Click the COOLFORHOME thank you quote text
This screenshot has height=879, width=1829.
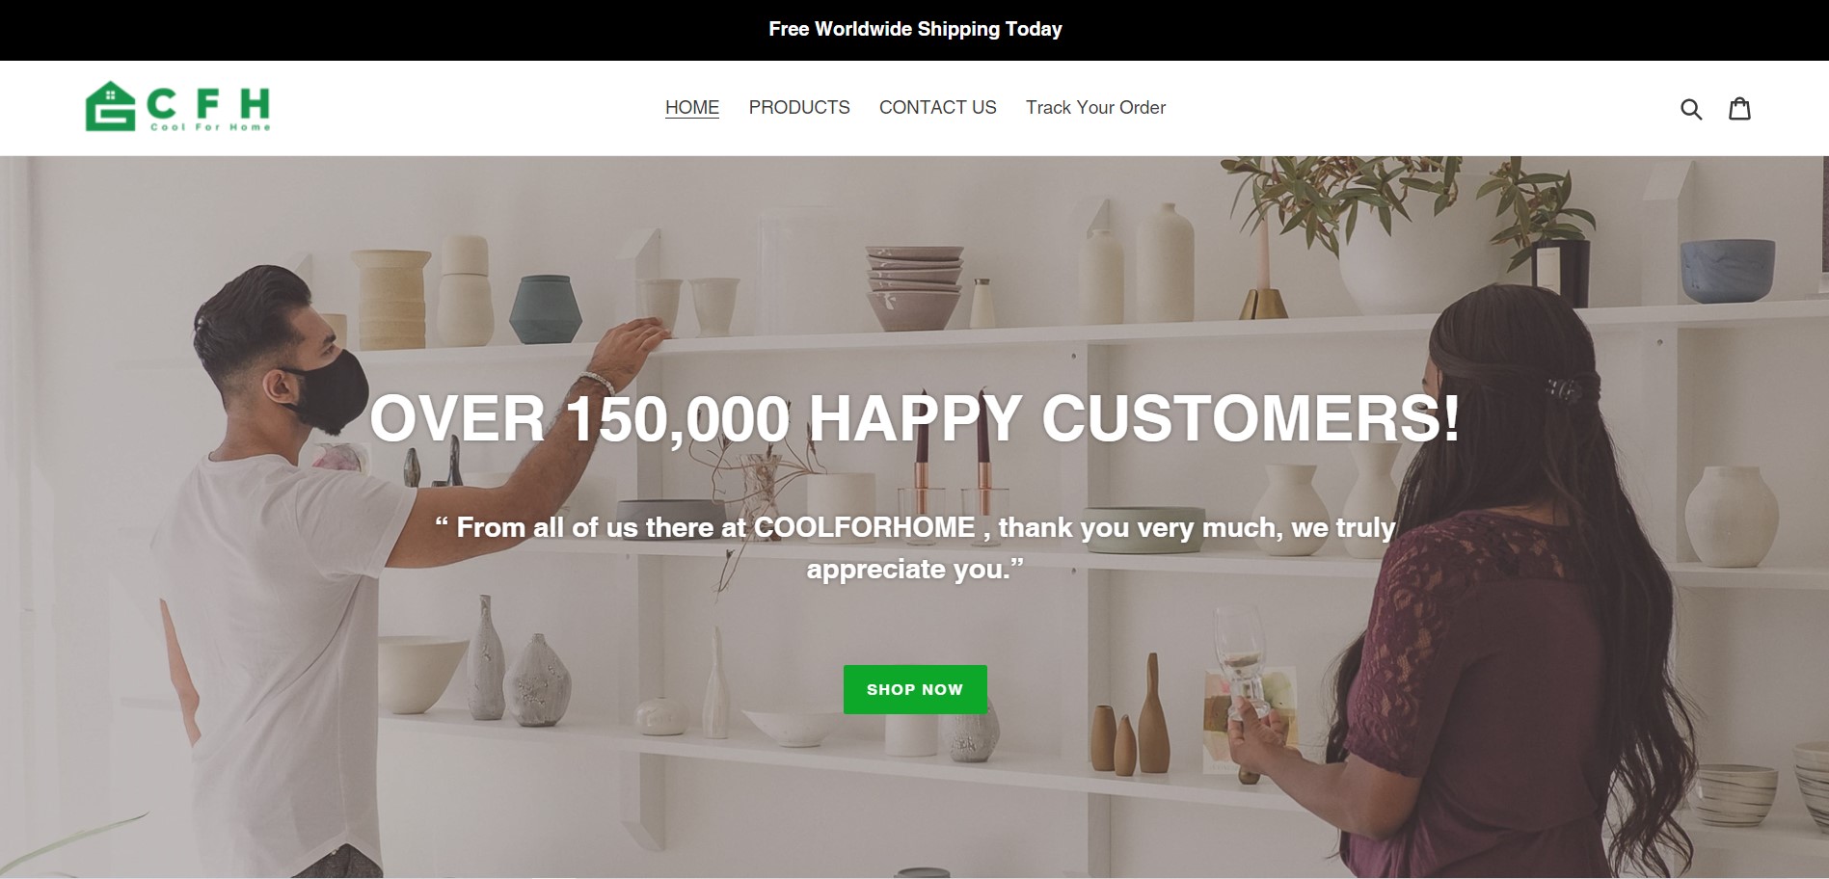click(915, 547)
